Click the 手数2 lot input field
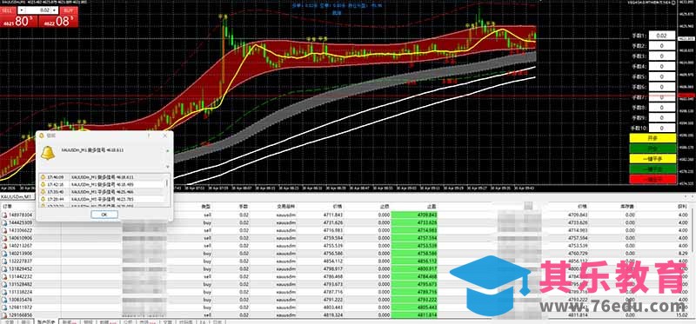Image resolution: width=696 pixels, height=324 pixels. 662,46
